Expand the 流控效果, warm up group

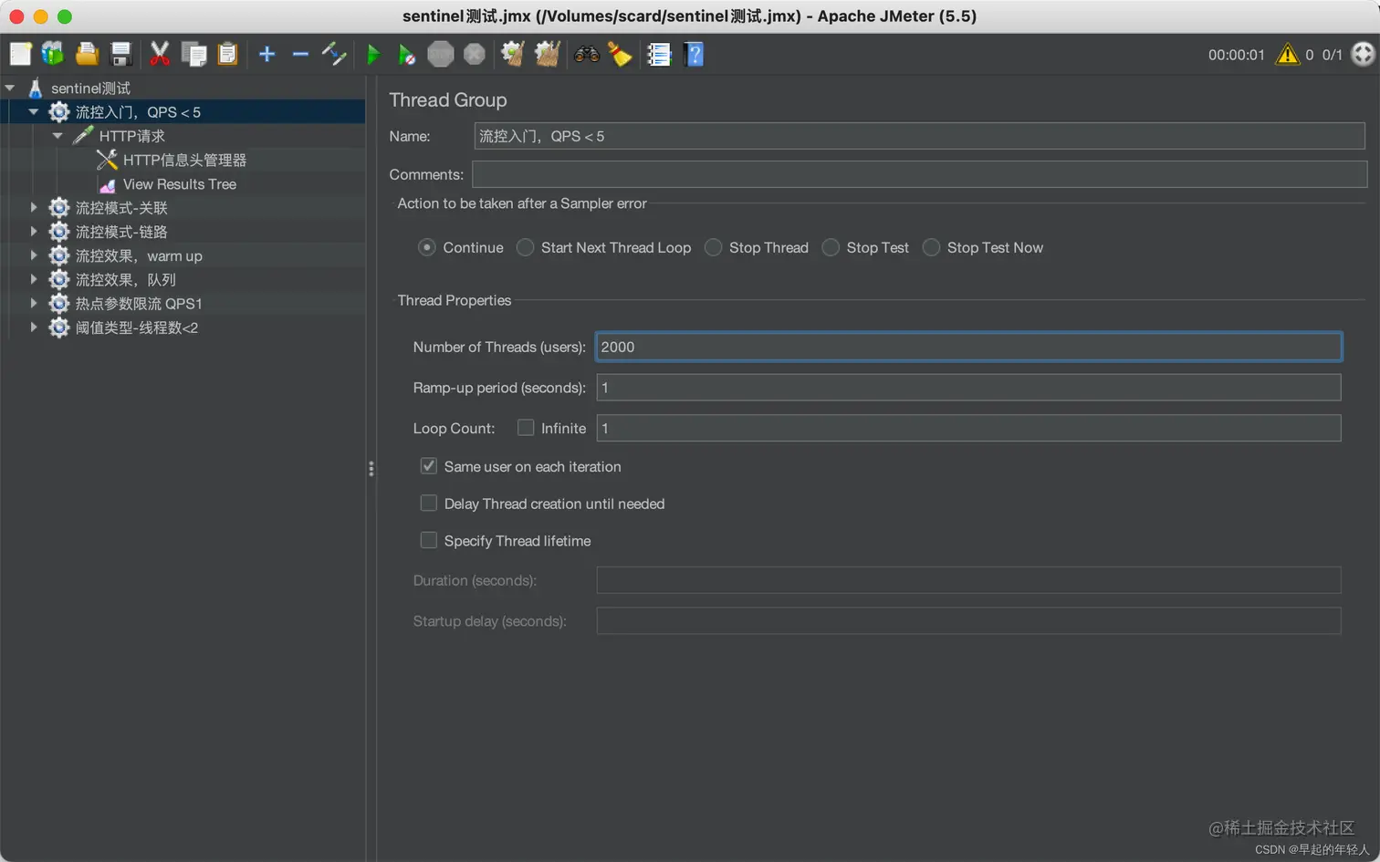pos(34,255)
